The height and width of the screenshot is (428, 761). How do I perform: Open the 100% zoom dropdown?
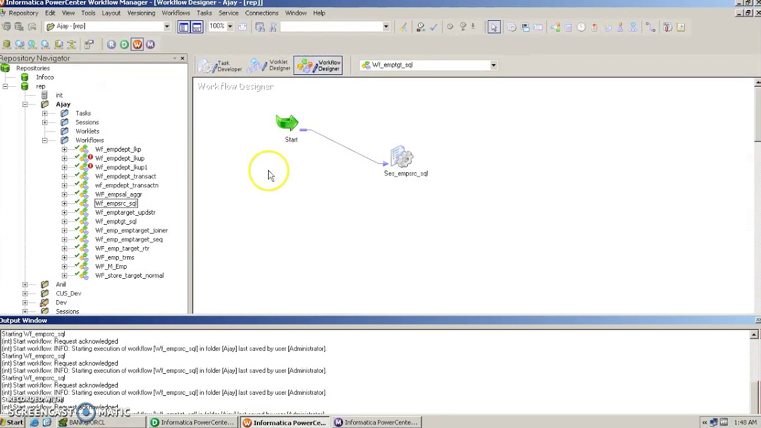point(230,26)
